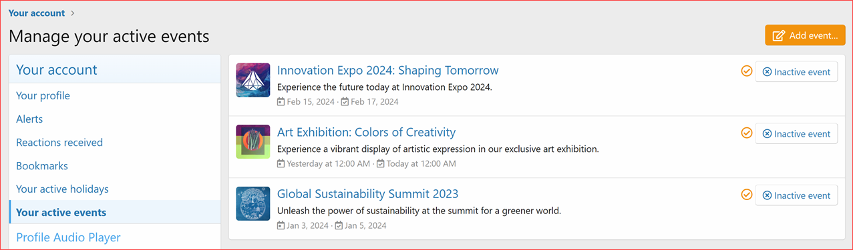Viewport: 853px width, 250px height.
Task: Open Global Sustainability Summit 2023 event
Action: coord(367,194)
